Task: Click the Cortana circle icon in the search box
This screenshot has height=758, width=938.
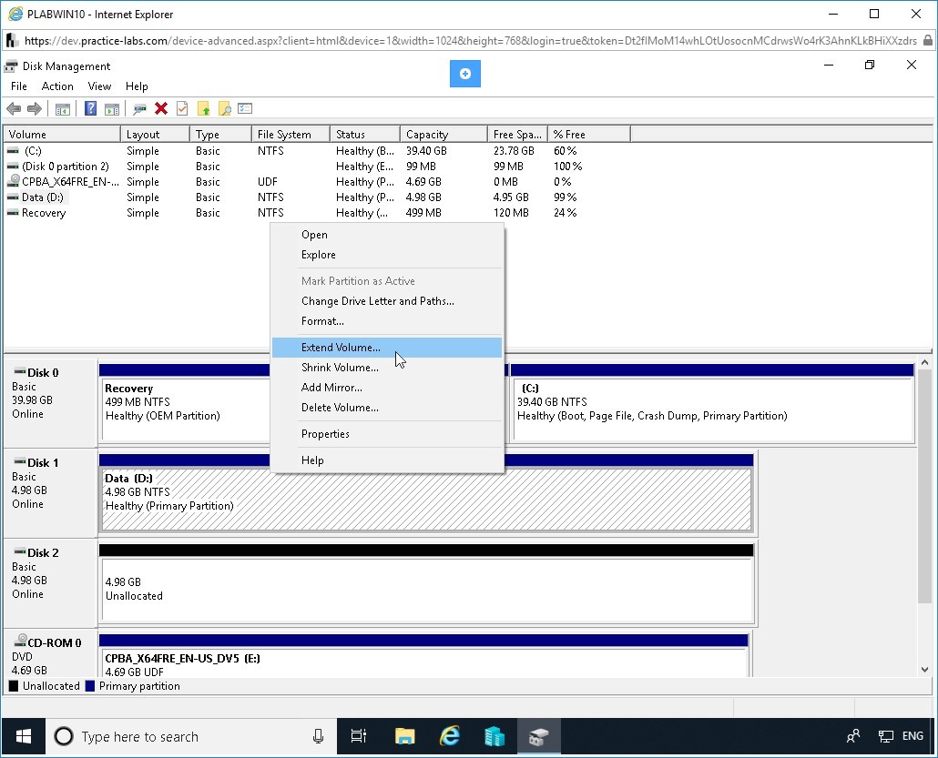Action: (x=64, y=736)
